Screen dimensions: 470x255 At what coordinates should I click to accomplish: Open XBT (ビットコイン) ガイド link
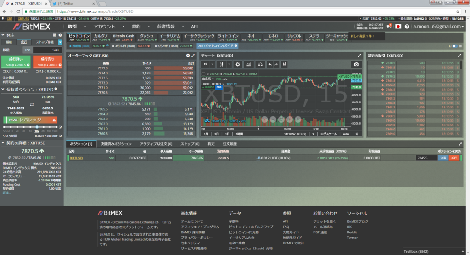click(217, 46)
